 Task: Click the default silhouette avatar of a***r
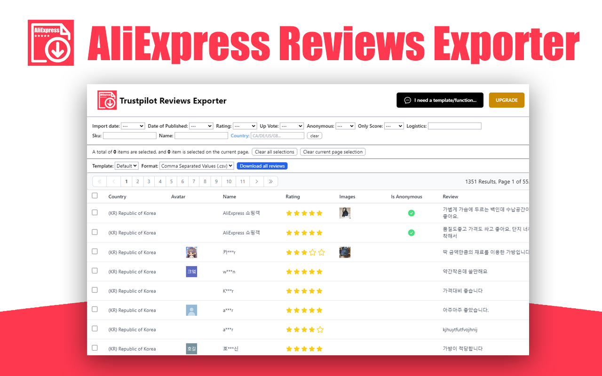[x=191, y=310]
